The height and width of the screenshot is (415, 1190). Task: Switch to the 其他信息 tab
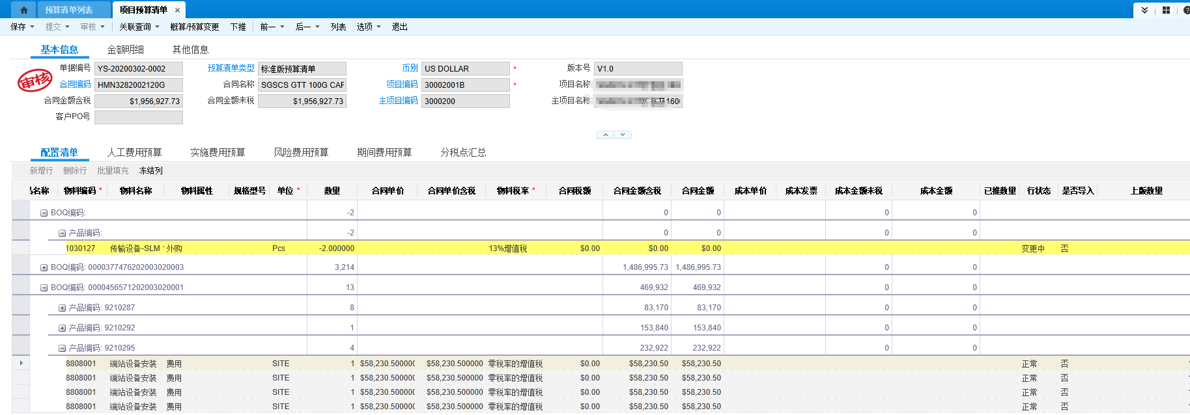click(191, 49)
